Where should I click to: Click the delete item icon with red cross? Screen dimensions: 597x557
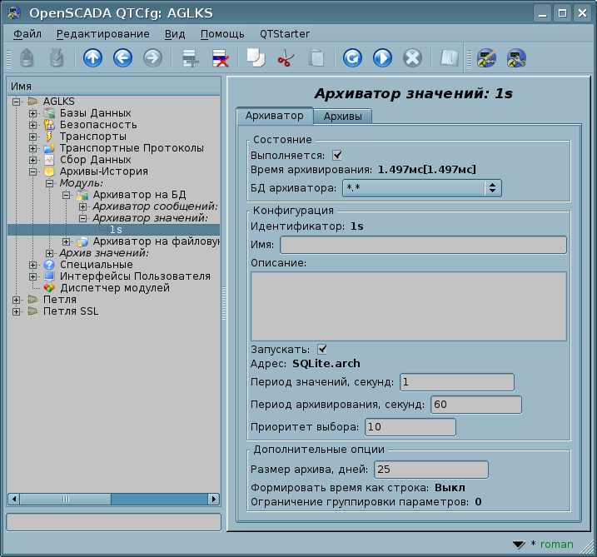pyautogui.click(x=221, y=58)
